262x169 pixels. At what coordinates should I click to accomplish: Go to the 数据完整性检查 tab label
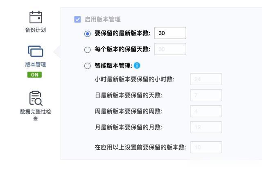36,115
